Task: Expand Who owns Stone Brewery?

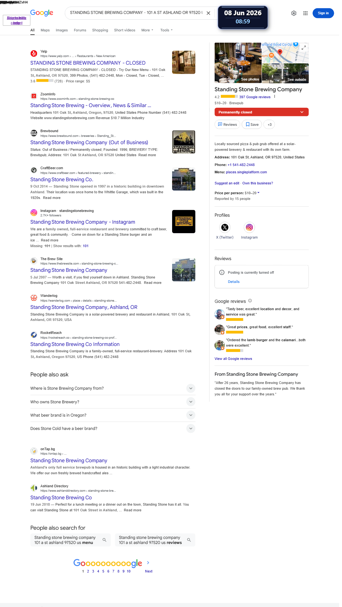Action: [x=190, y=402]
